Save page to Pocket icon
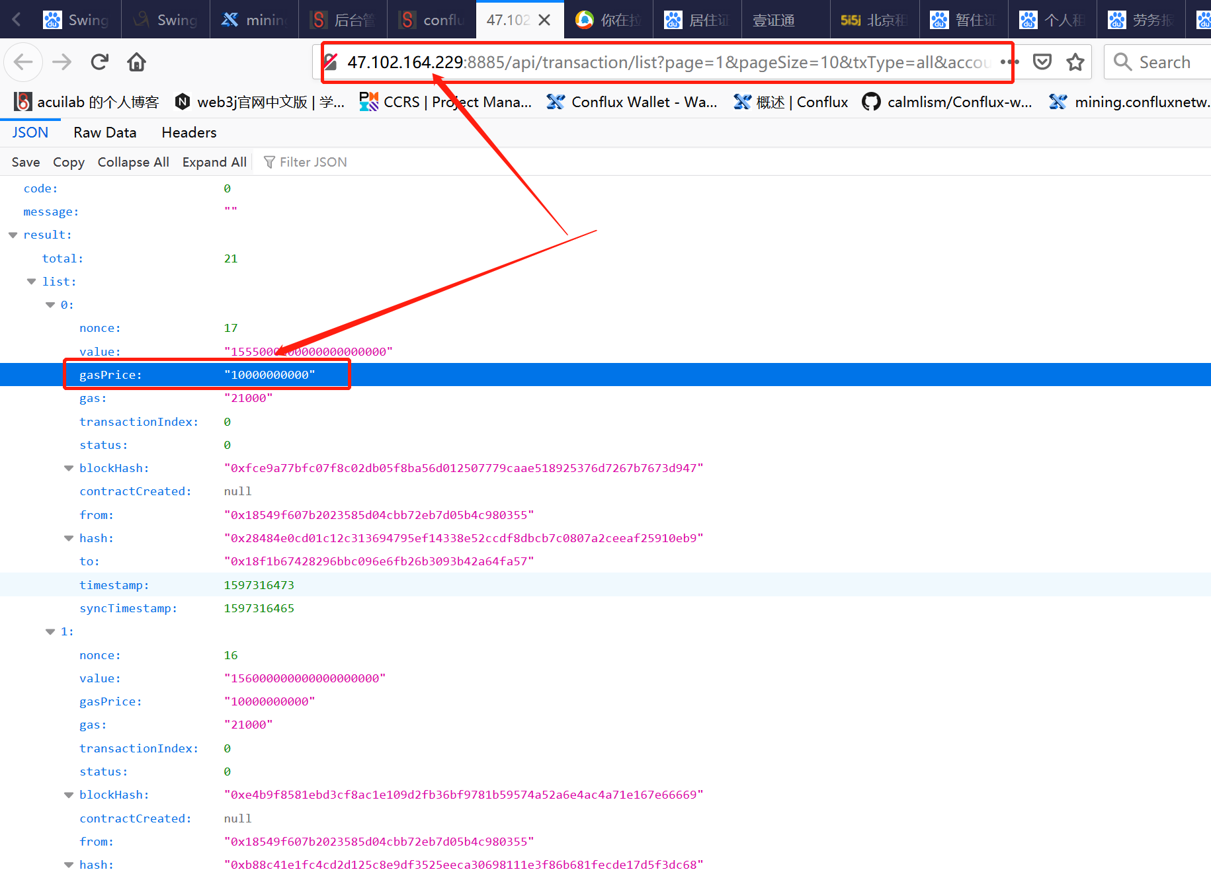1211x878 pixels. (1042, 62)
